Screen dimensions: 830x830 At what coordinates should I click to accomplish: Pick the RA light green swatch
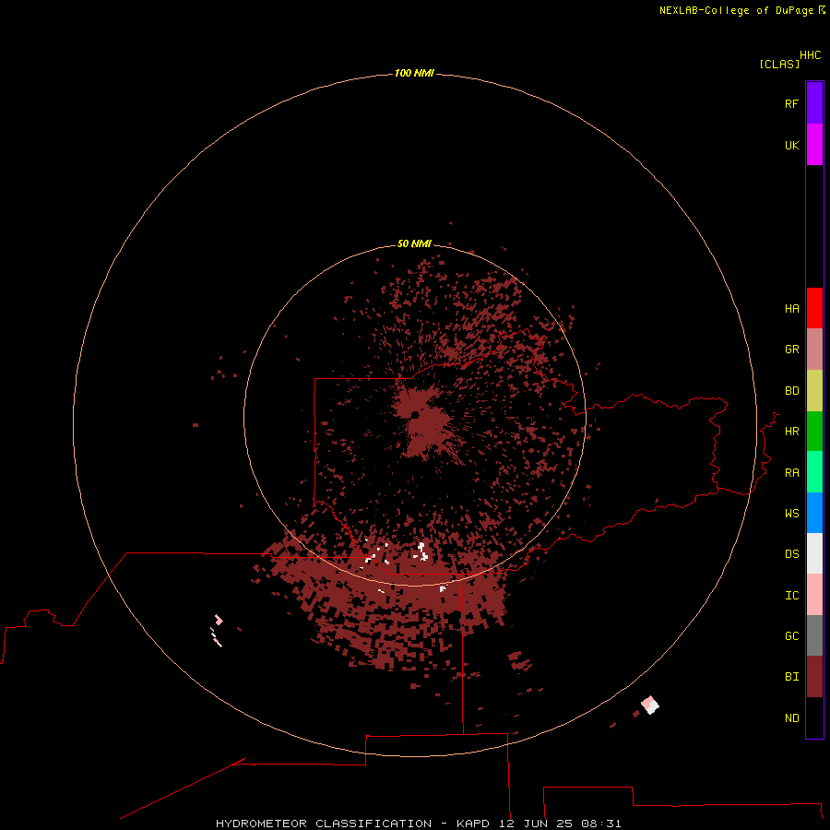tap(814, 472)
